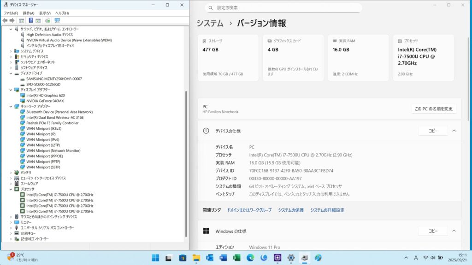Click コピー button for デバイスの仕様
Viewport: 472px width, 265px height.
pyautogui.click(x=433, y=131)
